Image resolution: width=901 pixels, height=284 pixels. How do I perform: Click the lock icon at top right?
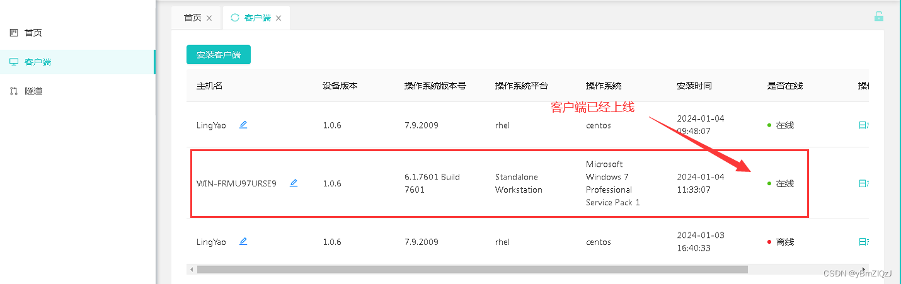(x=879, y=16)
